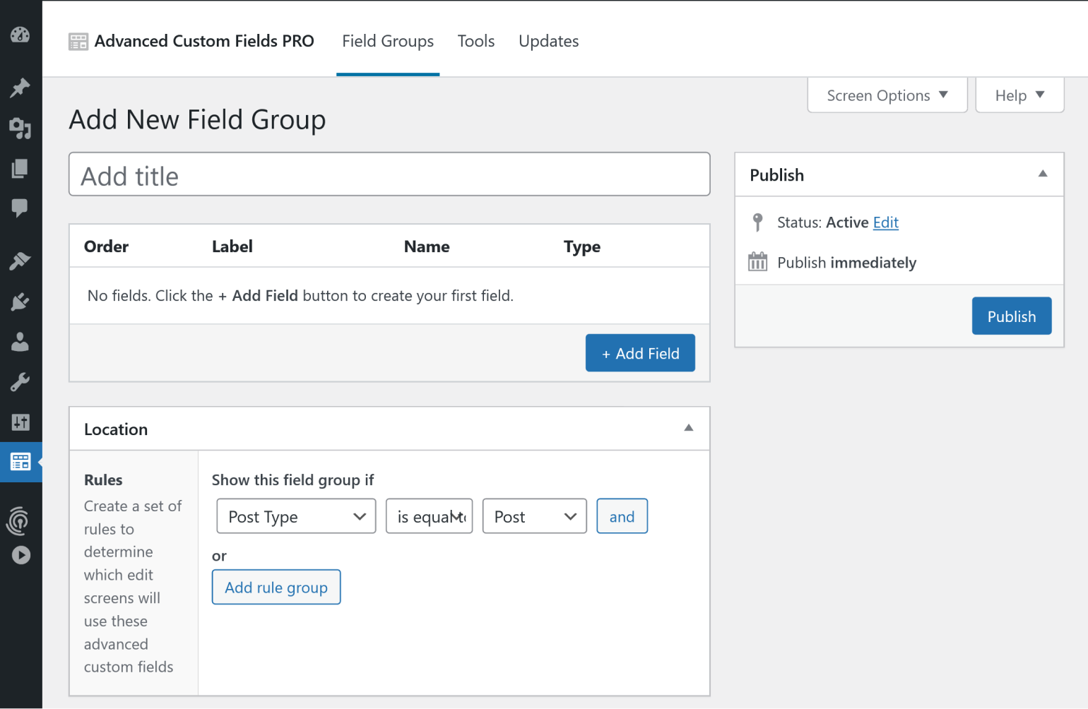The image size is (1088, 709).
Task: Open the Screen Options menu
Action: tap(887, 95)
